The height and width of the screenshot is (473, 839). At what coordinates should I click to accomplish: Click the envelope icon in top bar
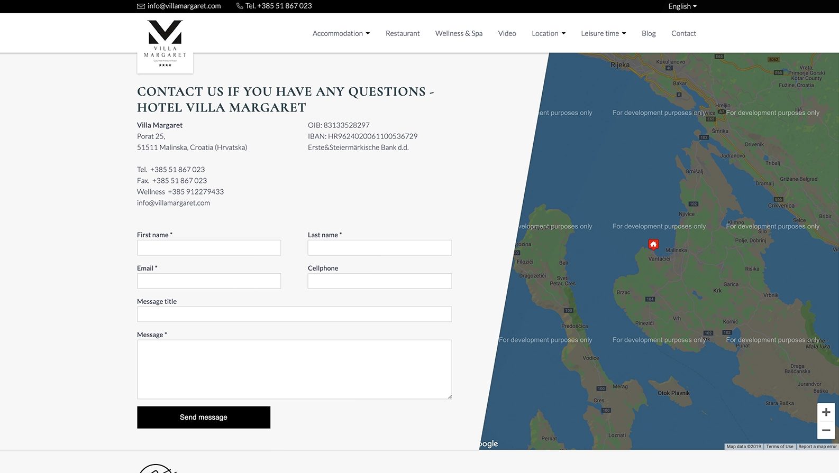pos(141,6)
